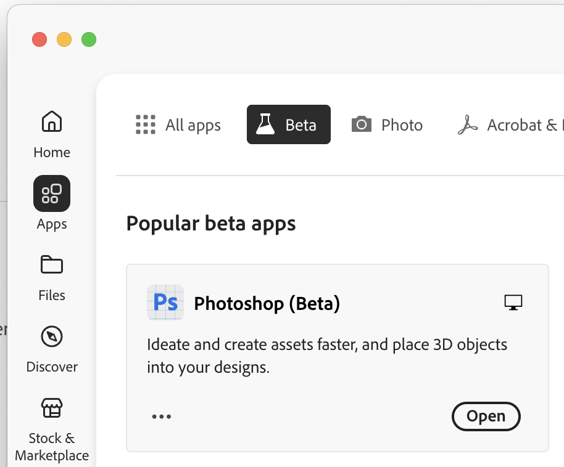
Task: Select the Apps icon in sidebar
Action: click(x=51, y=193)
